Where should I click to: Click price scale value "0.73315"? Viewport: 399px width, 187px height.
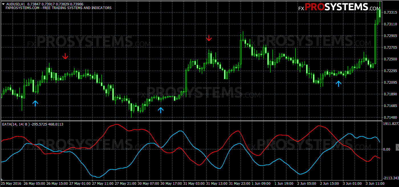click(390, 13)
